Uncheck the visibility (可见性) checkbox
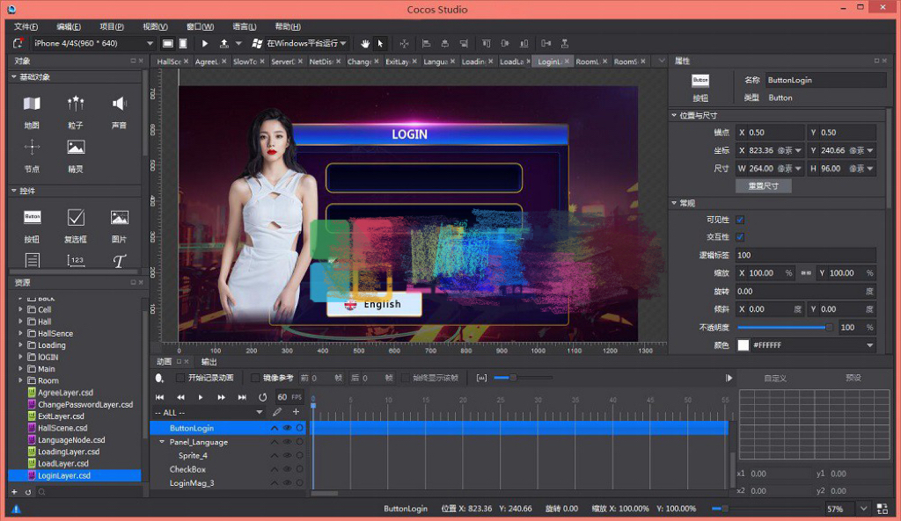This screenshot has width=901, height=521. coord(740,220)
